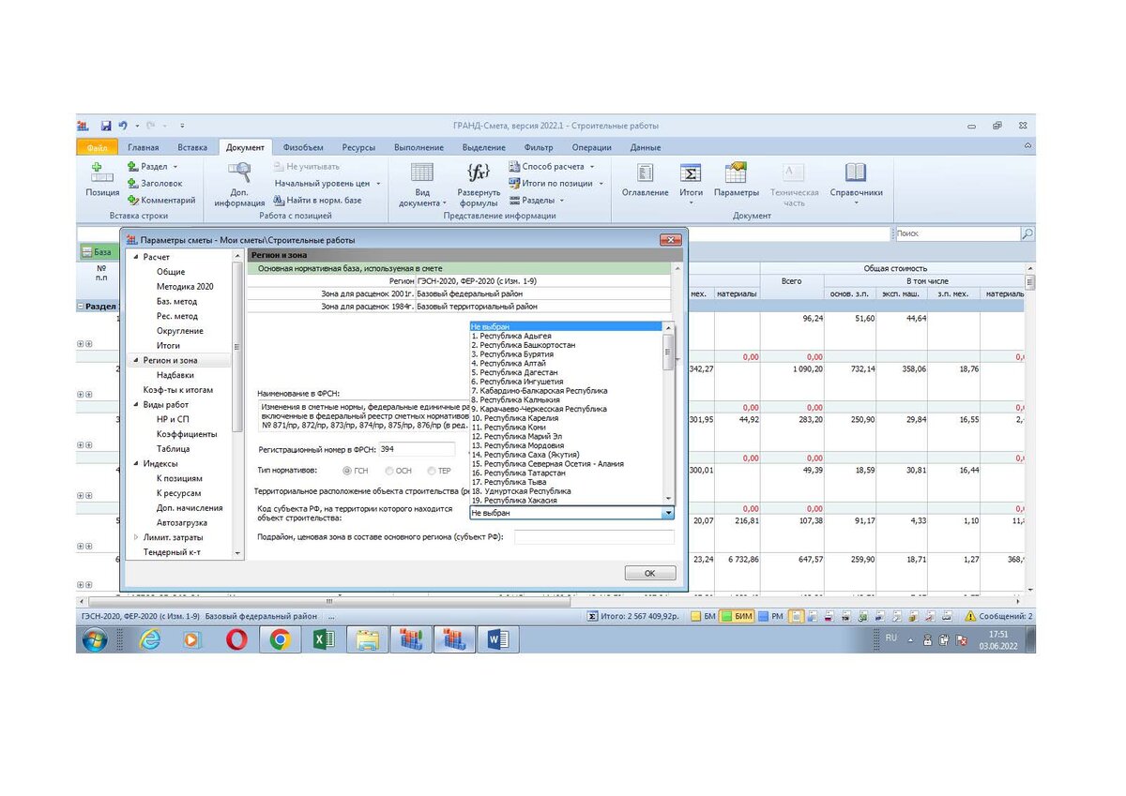Toggle БМ mode in status bar
Image resolution: width=1126 pixels, height=796 pixels.
(704, 616)
